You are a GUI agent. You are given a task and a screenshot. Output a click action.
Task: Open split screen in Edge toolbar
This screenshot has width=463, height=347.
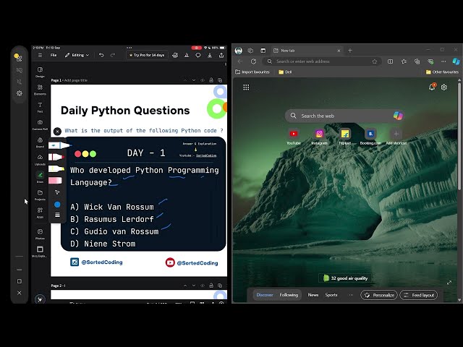point(390,61)
